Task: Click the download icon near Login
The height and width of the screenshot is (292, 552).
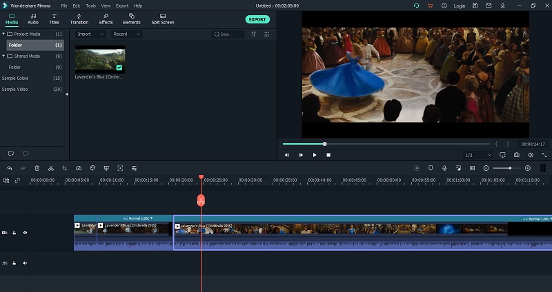Action: [x=503, y=6]
